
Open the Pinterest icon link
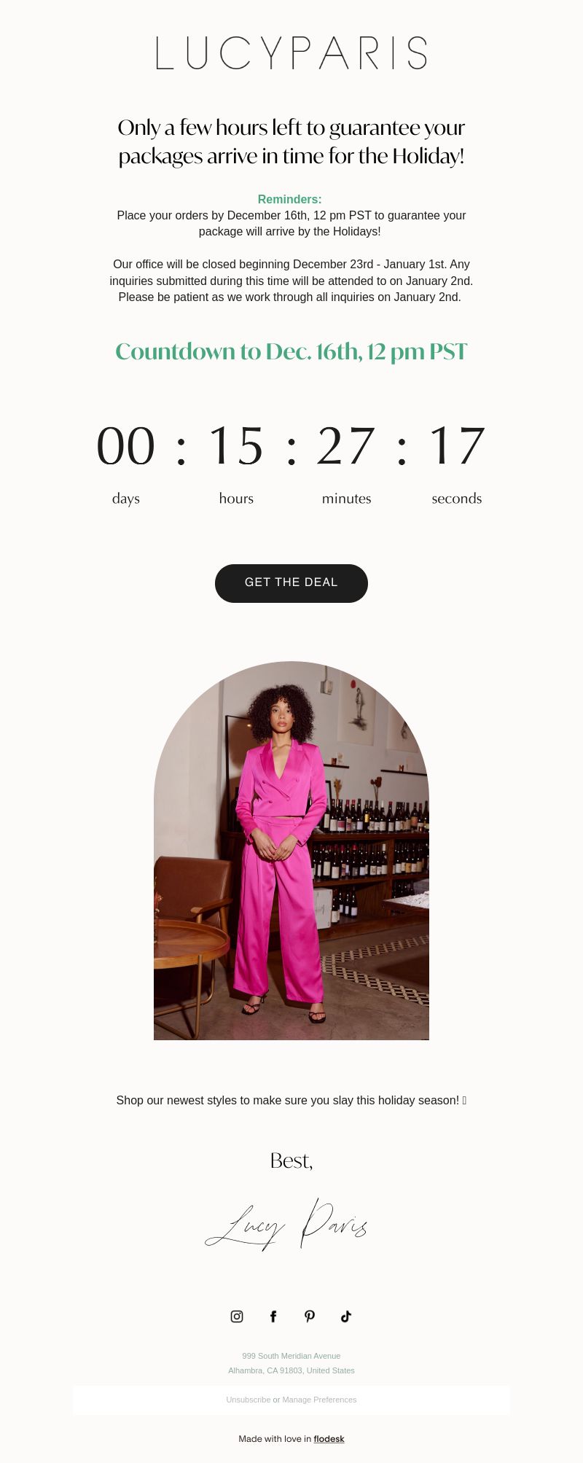point(310,1316)
